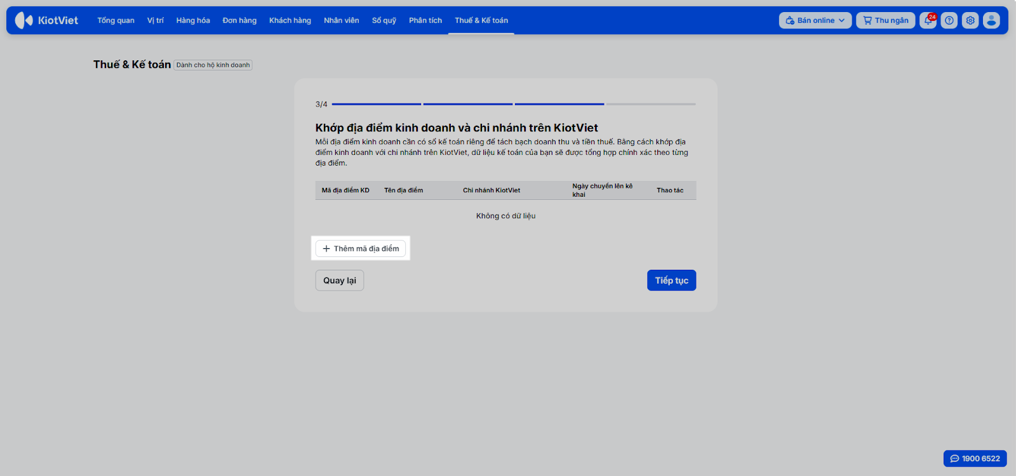
Task: Open the notifications bell icon
Action: pos(928,20)
